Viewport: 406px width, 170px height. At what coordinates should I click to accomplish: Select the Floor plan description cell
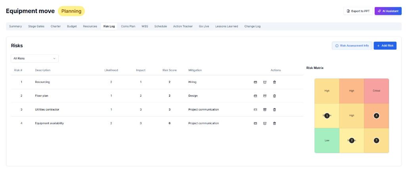pos(42,96)
